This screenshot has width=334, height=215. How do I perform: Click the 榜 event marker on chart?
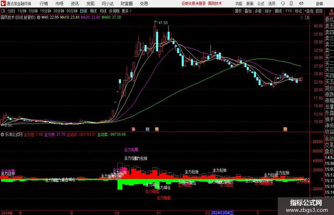[157, 129]
